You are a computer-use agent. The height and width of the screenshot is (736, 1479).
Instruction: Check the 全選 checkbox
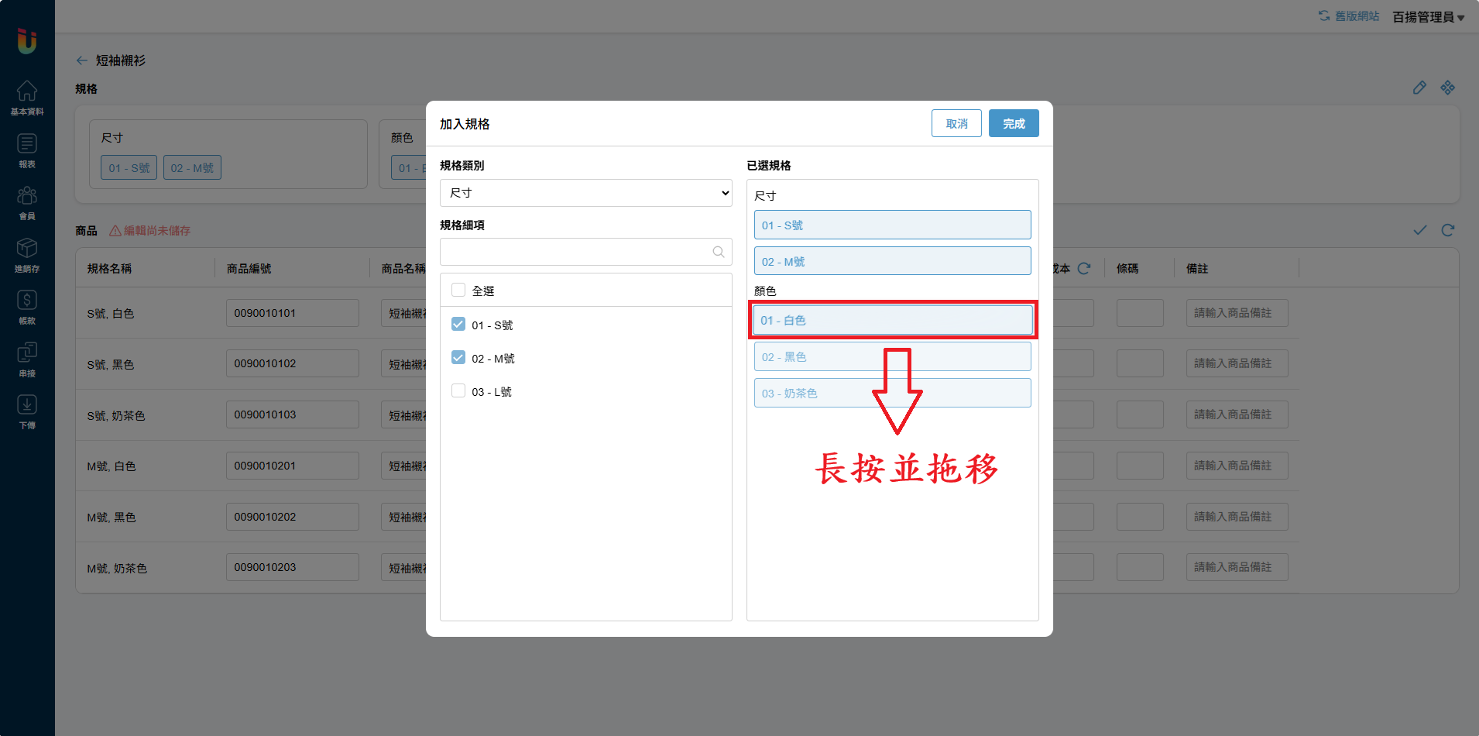(458, 291)
